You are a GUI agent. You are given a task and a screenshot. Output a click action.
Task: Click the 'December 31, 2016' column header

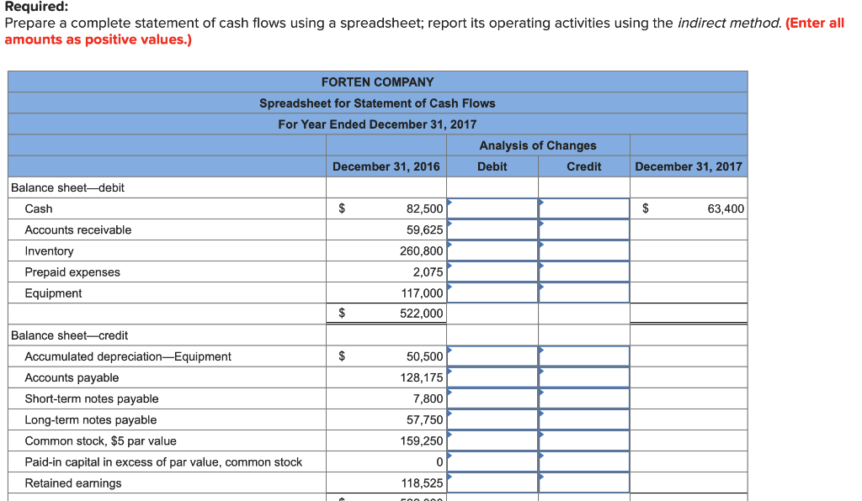point(386,166)
